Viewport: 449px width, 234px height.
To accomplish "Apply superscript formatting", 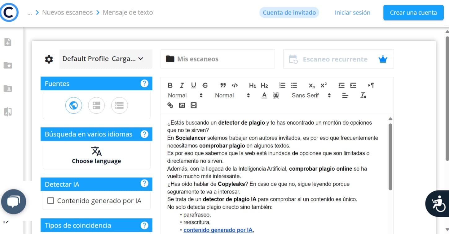I will (324, 85).
